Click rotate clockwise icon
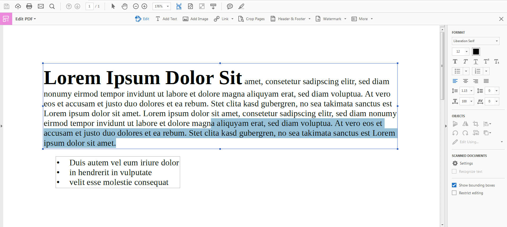The height and width of the screenshot is (227, 507). (465, 133)
